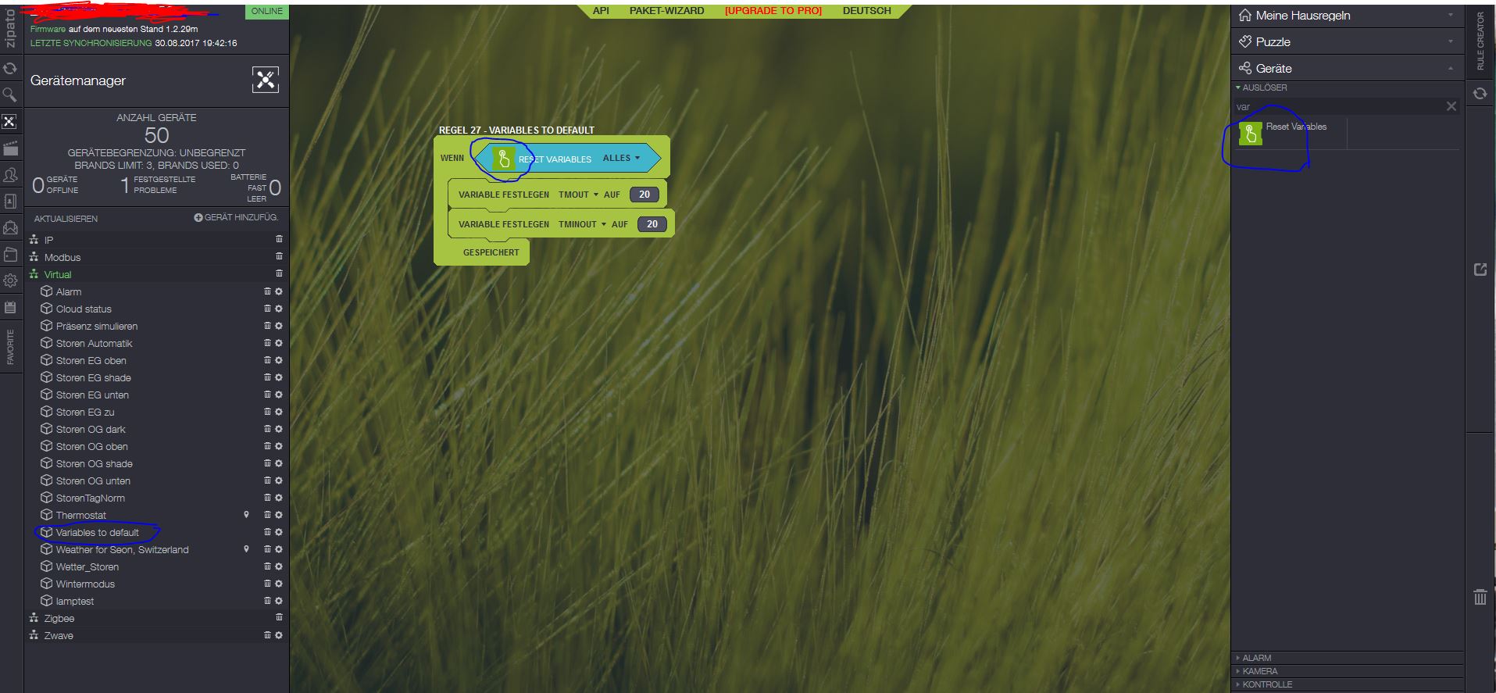Open TMOUT variable dropdown

coord(578,195)
